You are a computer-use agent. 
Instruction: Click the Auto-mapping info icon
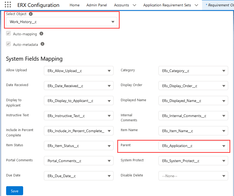[41, 34]
